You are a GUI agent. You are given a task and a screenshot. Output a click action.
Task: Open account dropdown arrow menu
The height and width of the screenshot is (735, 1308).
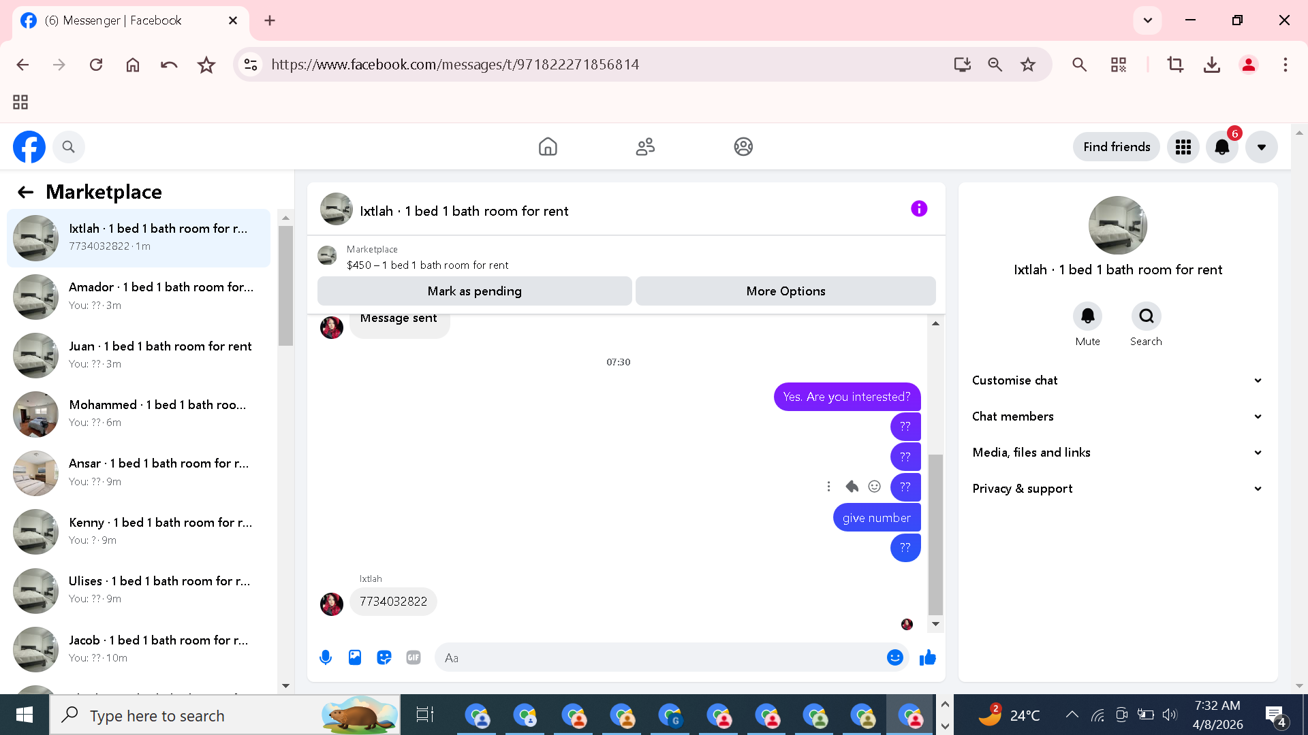tap(1262, 147)
